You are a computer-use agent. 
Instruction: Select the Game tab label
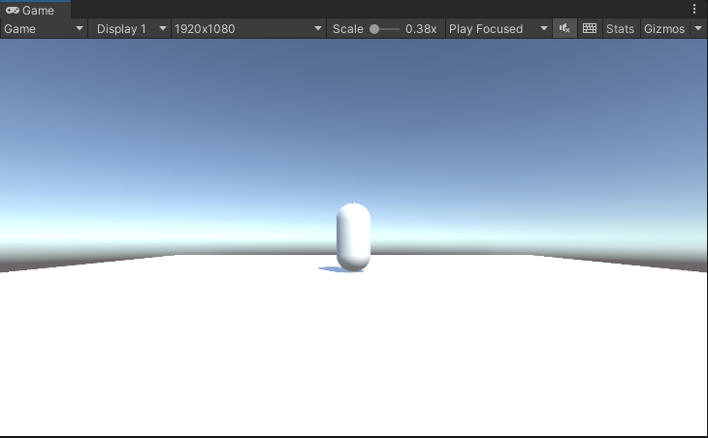click(x=39, y=10)
